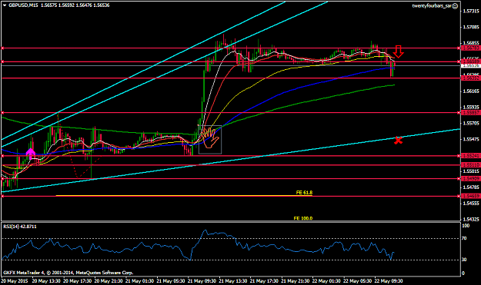This screenshot has height=285, width=481.
Task: Click the 1.54325 price scale value
Action: click(471, 219)
